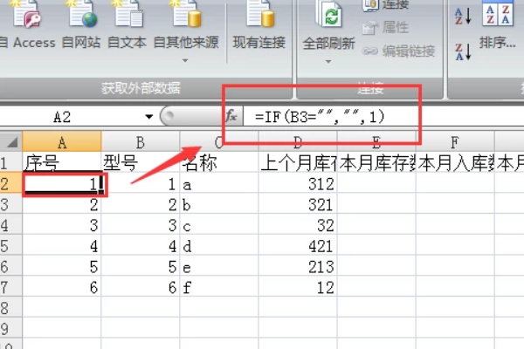
Task: Select name cell containing b
Action: click(219, 204)
